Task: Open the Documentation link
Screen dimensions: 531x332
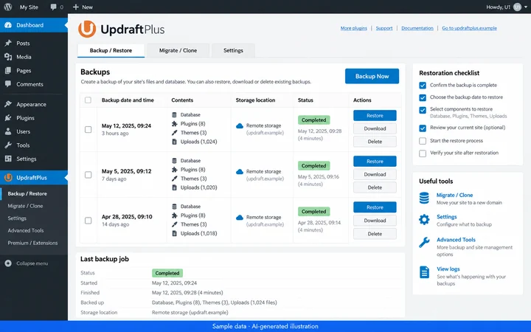Action: tap(417, 28)
